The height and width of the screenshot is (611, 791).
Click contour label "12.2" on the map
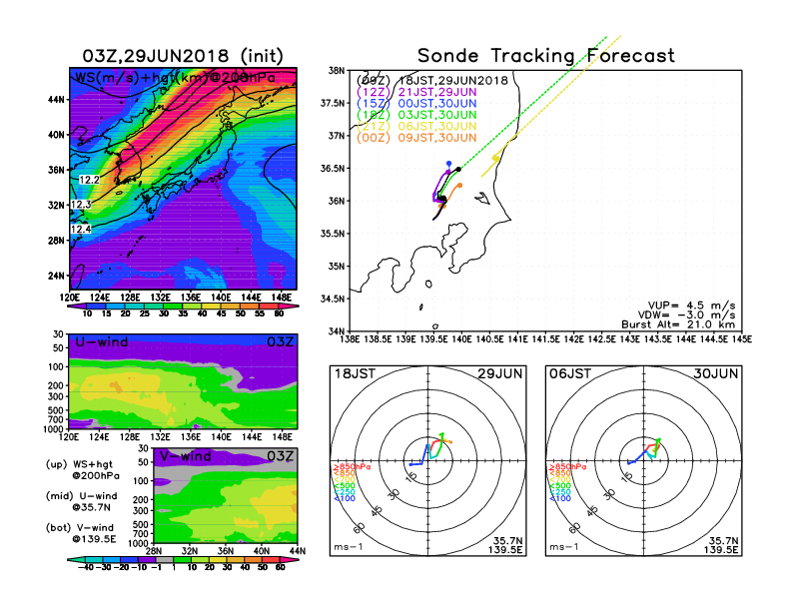coord(89,180)
